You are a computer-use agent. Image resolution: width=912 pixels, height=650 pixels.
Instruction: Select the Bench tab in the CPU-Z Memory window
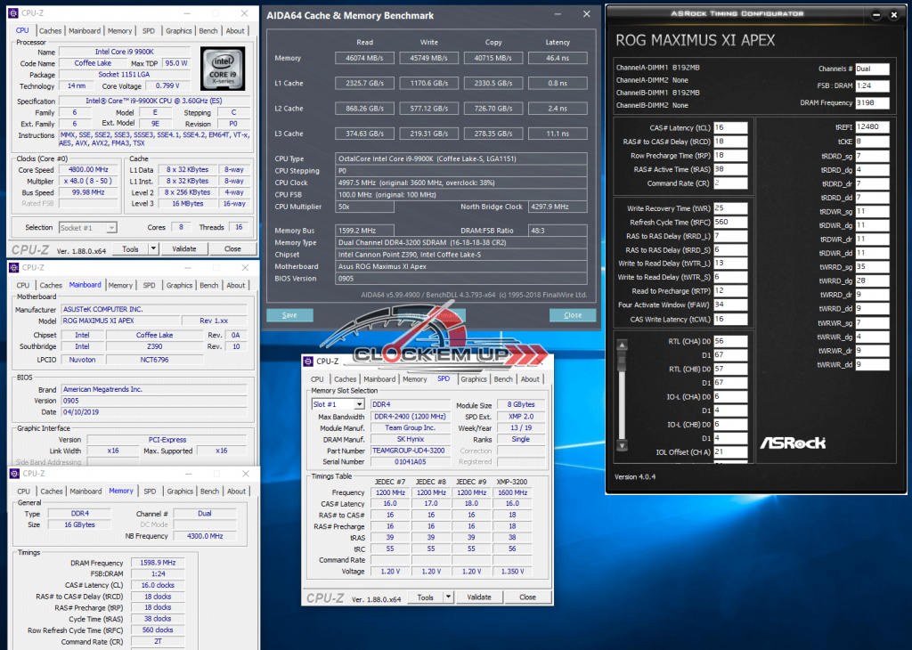pyautogui.click(x=208, y=492)
